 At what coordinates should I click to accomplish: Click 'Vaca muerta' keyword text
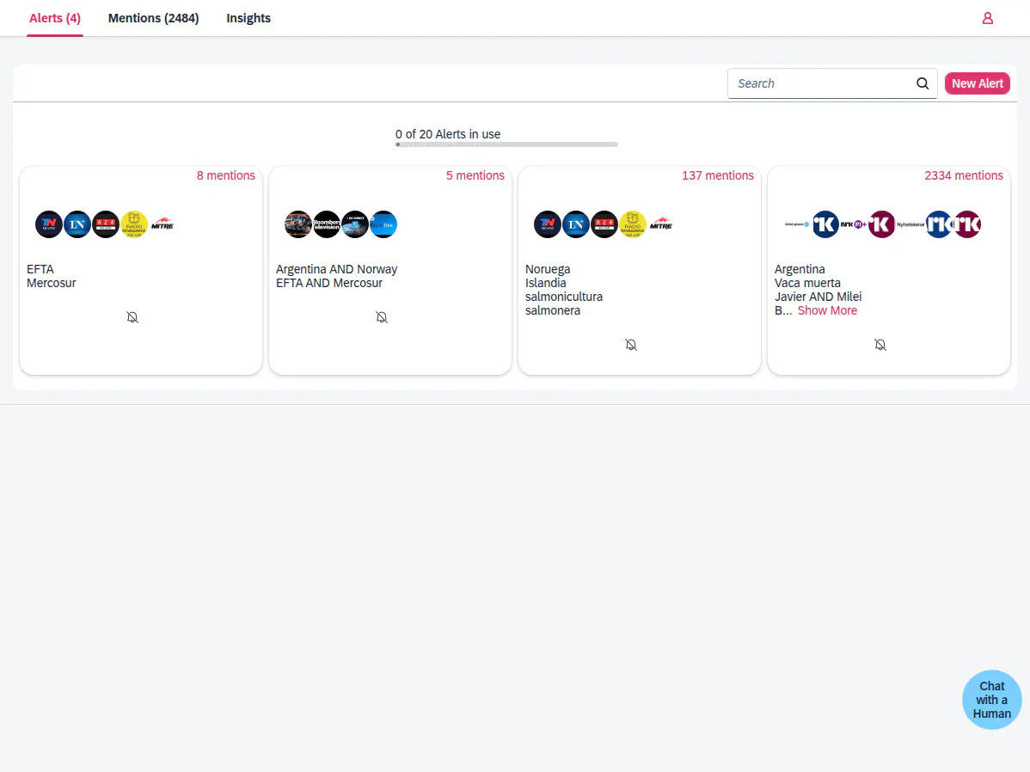coord(807,283)
